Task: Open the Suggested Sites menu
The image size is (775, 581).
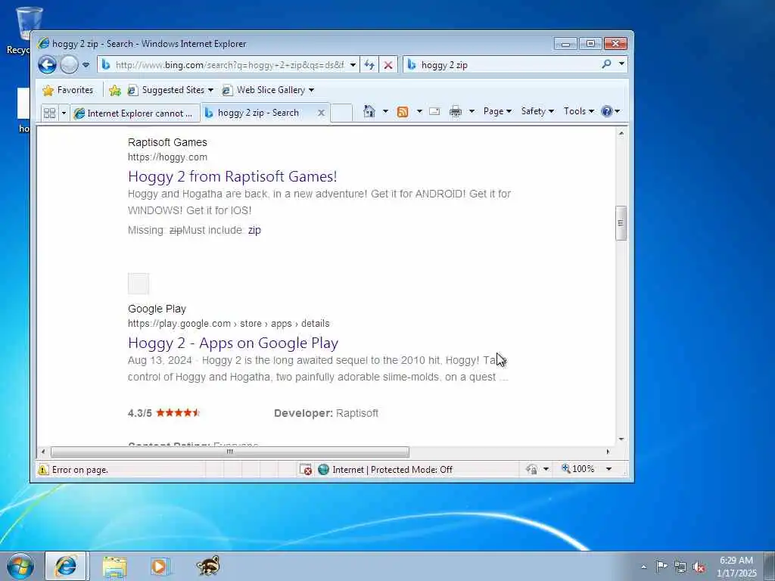Action: pyautogui.click(x=170, y=90)
